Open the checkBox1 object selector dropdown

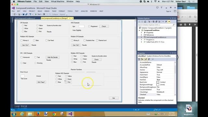(175, 56)
